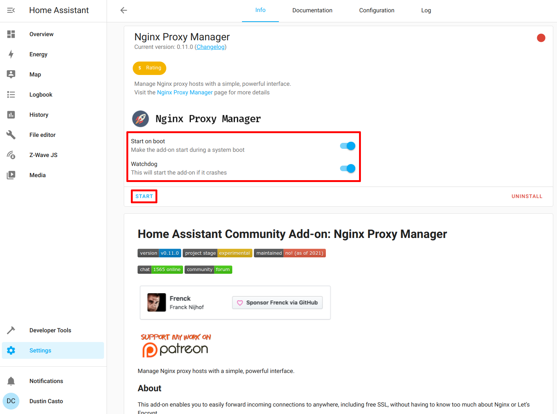
Task: Click the Home Assistant sidebar title
Action: point(59,10)
